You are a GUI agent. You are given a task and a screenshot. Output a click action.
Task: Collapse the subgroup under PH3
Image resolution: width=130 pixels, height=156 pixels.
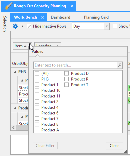[x=22, y=80]
